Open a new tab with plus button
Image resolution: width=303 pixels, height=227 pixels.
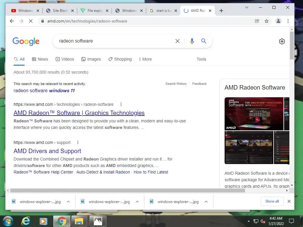[x=221, y=11]
